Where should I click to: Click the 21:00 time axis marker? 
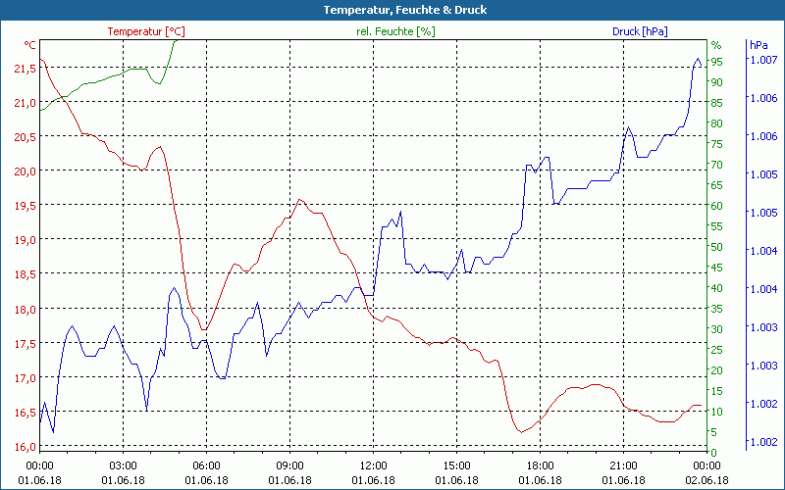tap(624, 465)
